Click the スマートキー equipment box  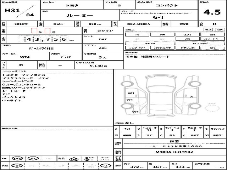(x=213, y=39)
